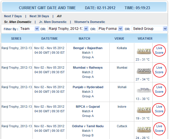Click the Filter By label

(x=11, y=29)
